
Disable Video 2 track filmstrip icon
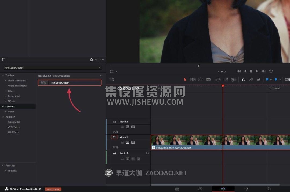pos(133,127)
